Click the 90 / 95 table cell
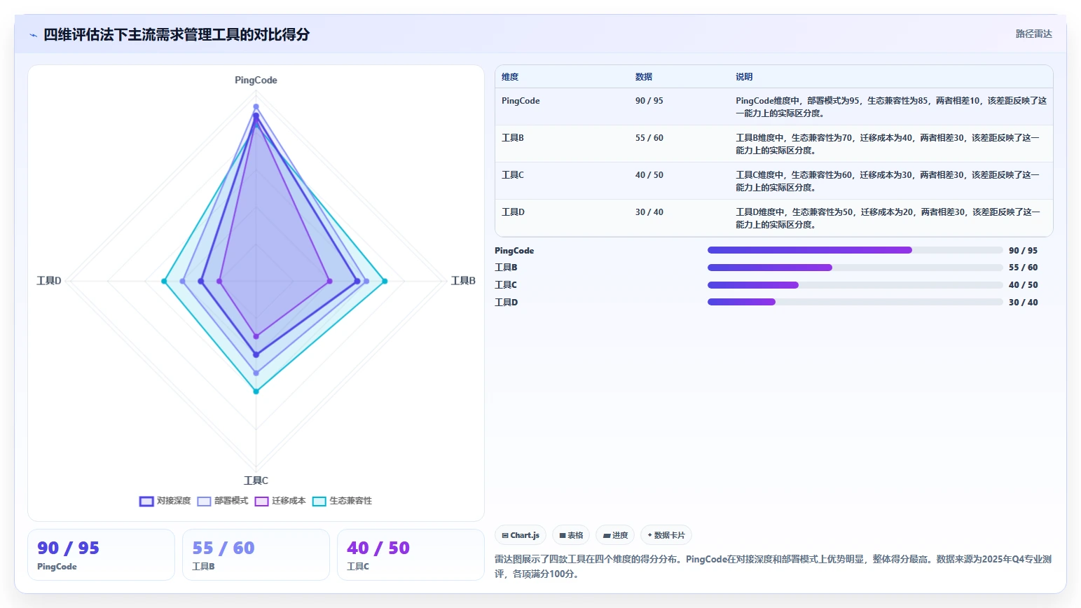Image resolution: width=1081 pixels, height=608 pixels. [x=649, y=101]
